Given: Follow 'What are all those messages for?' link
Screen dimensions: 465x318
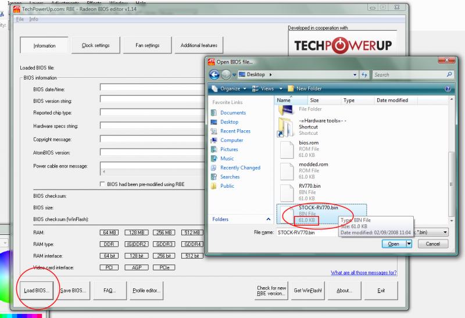Looking at the screenshot, I should click(364, 273).
